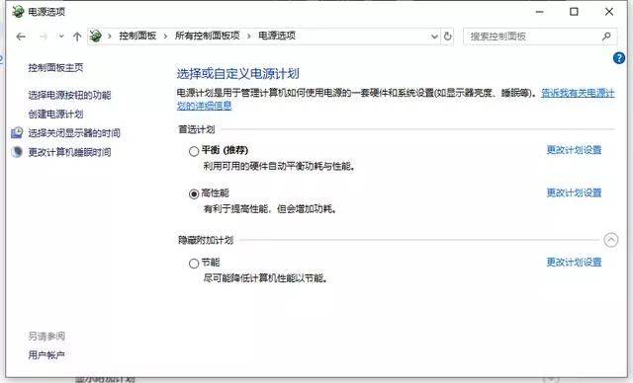633x383 pixels.
Task: Click the 首选计划 section label
Action: [x=197, y=129]
